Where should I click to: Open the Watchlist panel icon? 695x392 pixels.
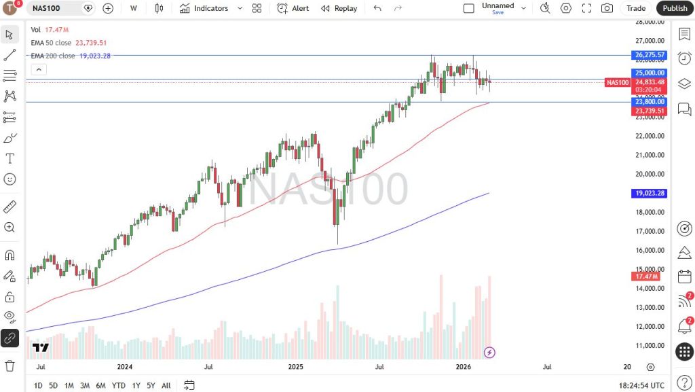[x=684, y=34]
